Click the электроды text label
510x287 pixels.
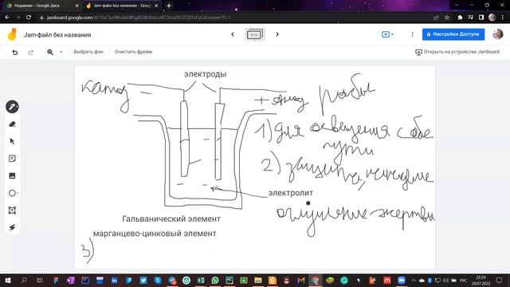(x=206, y=74)
